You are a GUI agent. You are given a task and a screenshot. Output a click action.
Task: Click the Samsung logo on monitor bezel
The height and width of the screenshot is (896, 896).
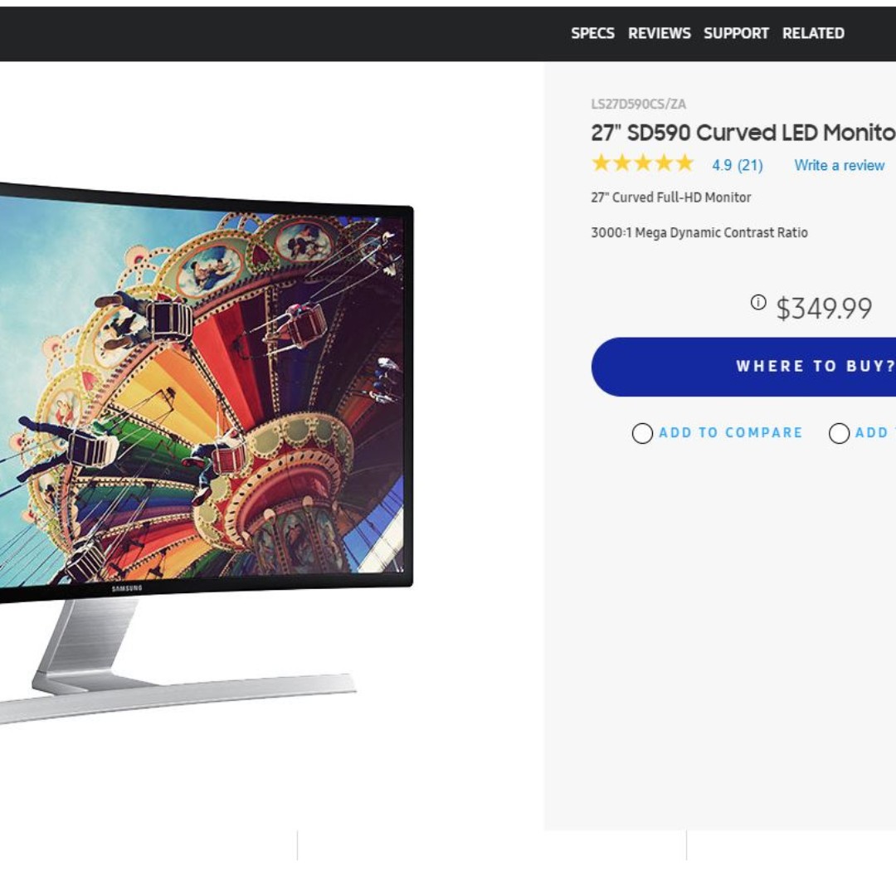tap(127, 588)
